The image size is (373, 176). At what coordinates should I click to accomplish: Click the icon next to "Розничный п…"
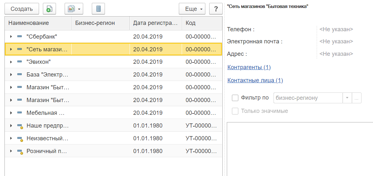20,151
